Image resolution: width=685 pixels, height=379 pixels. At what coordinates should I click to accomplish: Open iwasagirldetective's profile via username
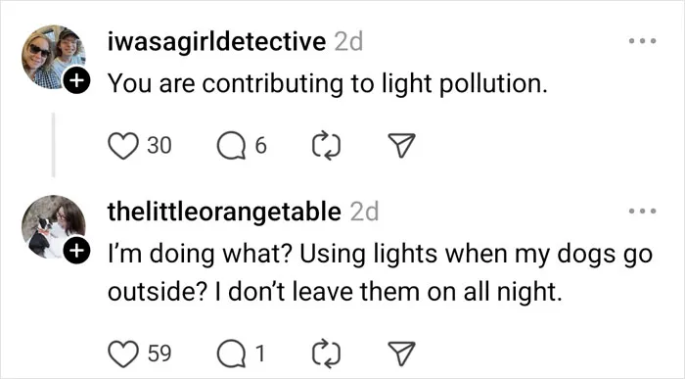click(x=216, y=42)
